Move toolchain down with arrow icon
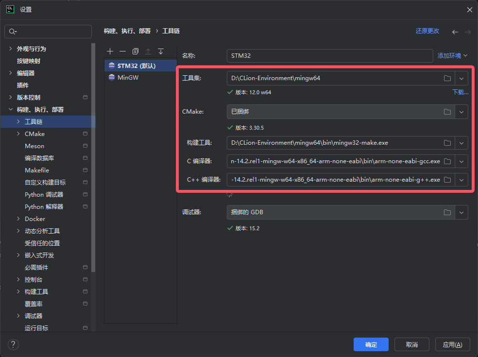Image resolution: width=478 pixels, height=357 pixels. (x=161, y=51)
